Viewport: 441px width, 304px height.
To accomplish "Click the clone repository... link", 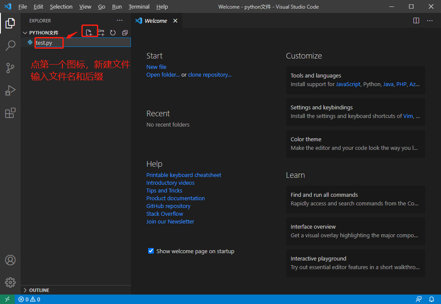I will 210,74.
